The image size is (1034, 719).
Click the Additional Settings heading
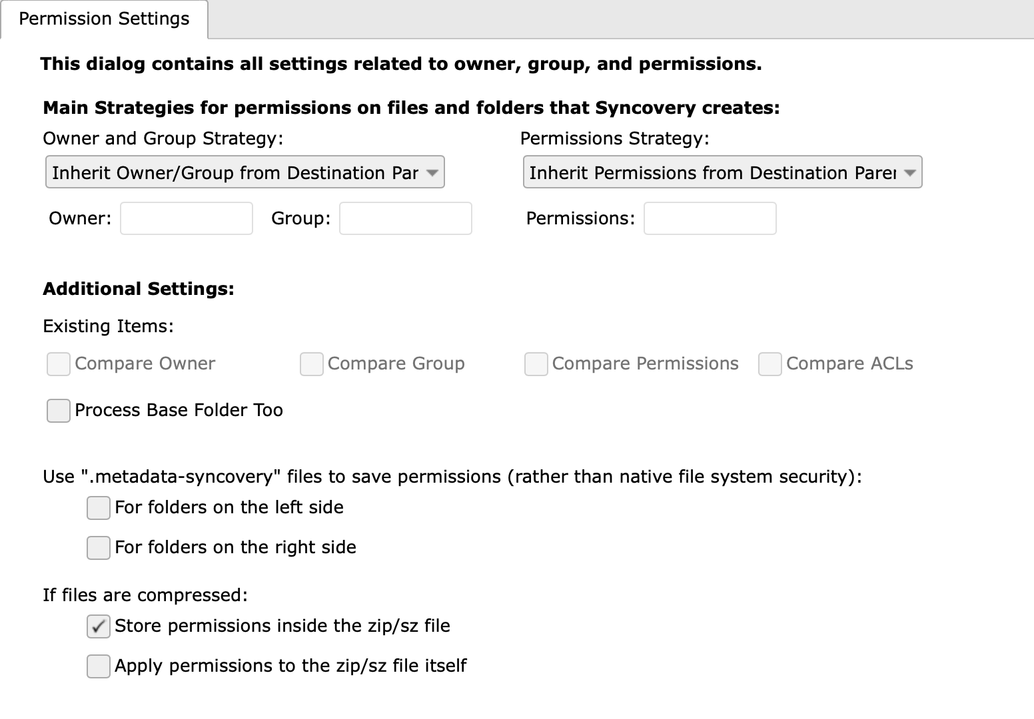[x=138, y=288]
